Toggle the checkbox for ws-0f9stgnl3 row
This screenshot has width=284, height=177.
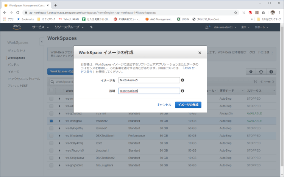click(x=51, y=121)
